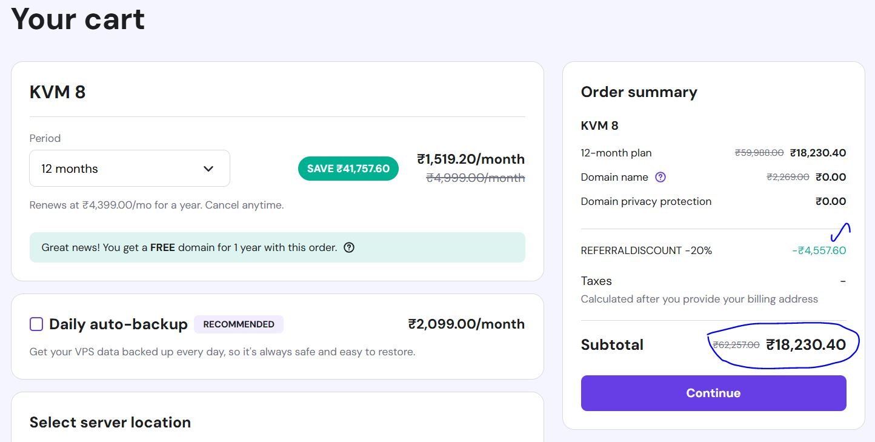
Task: Click the Continue button
Action: pos(713,393)
